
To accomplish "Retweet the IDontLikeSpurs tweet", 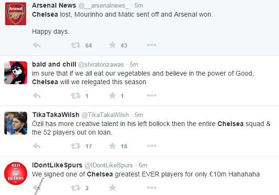I will pos(76,188).
